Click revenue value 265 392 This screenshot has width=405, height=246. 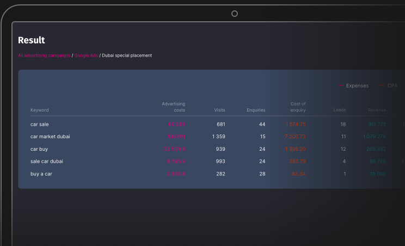coord(376,149)
